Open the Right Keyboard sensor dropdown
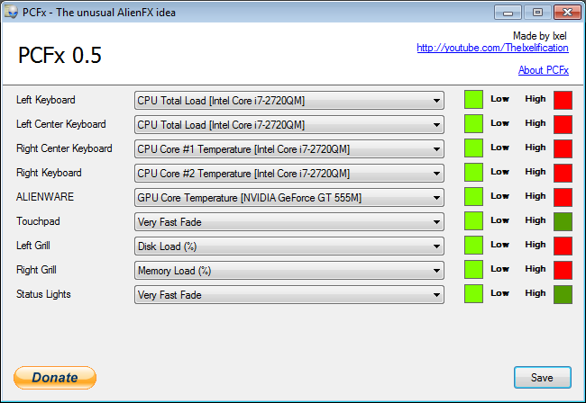This screenshot has width=586, height=403. coord(288,174)
